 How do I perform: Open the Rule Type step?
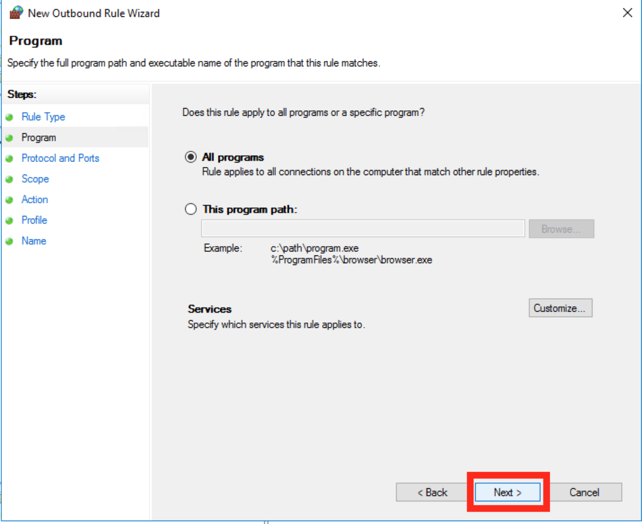pos(43,117)
